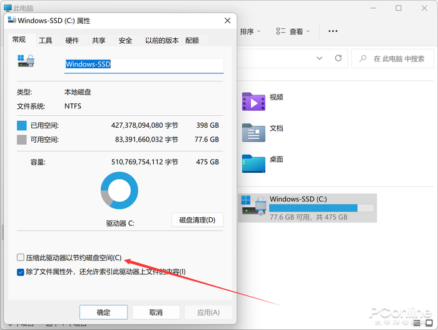Click the 磁盘清理(D) button
This screenshot has width=438, height=330.
pyautogui.click(x=197, y=220)
